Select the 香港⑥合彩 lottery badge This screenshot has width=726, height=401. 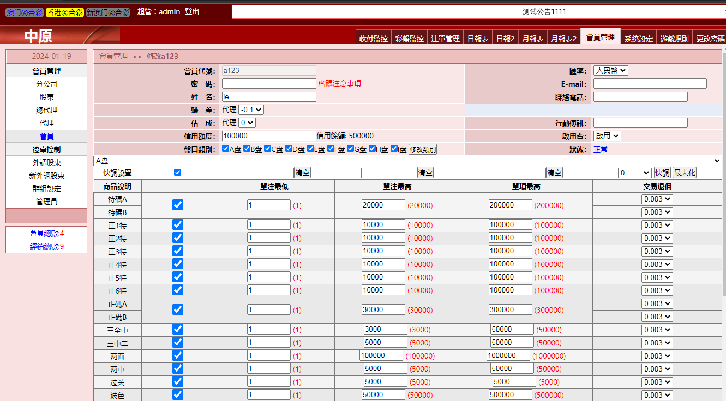(x=65, y=13)
